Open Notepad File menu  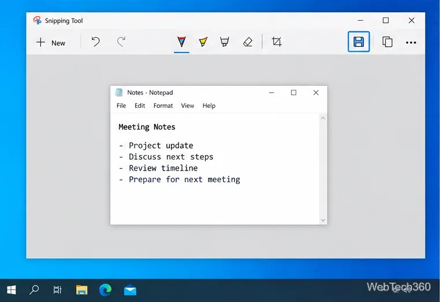click(x=121, y=105)
